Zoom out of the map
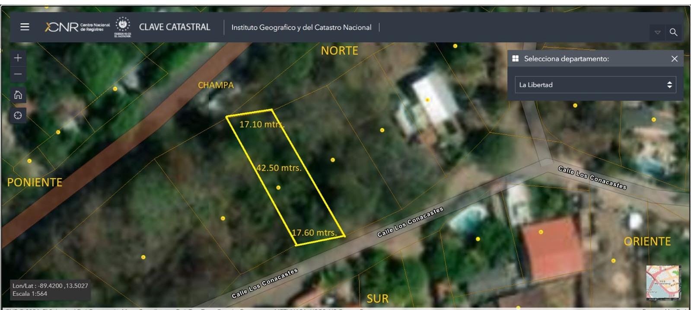The height and width of the screenshot is (310, 691). [18, 74]
